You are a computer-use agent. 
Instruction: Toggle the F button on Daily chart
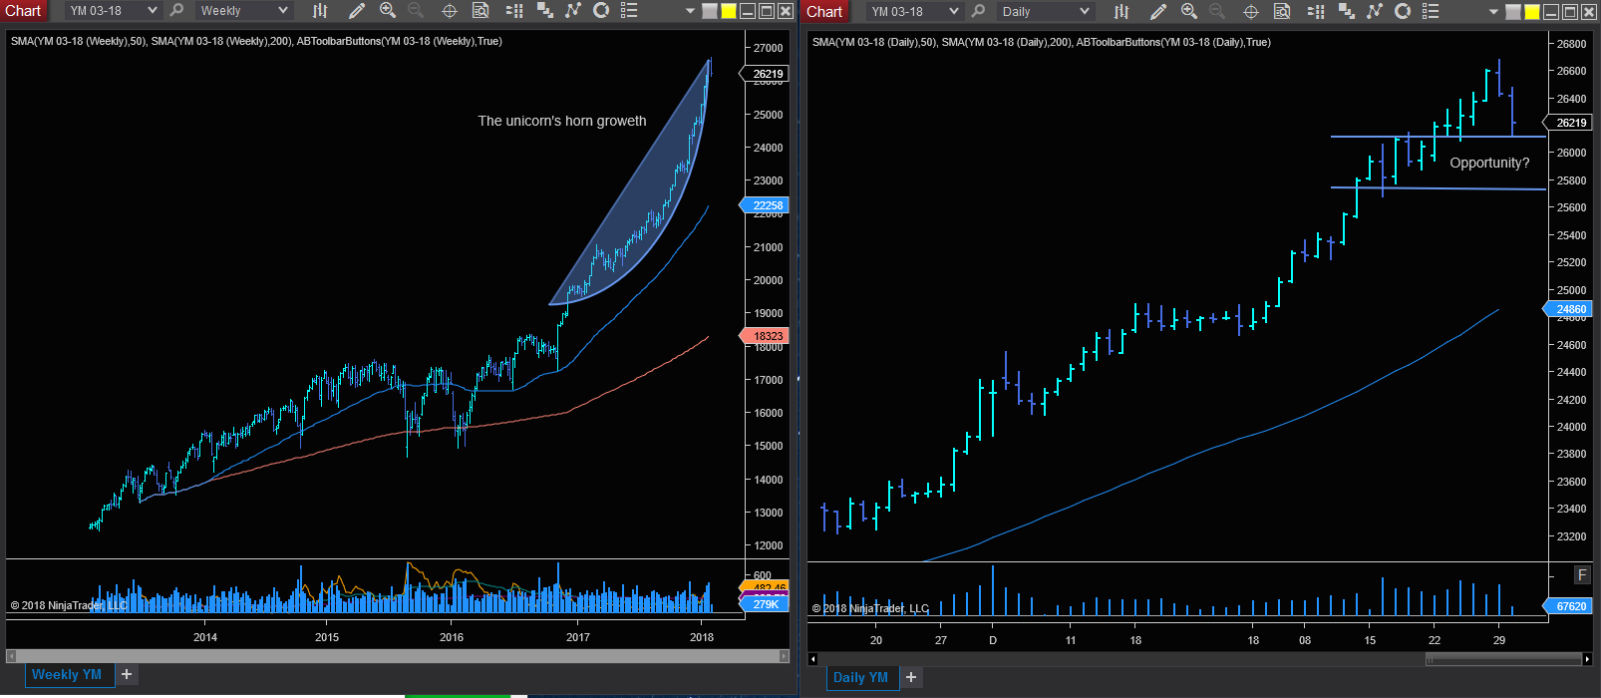[x=1581, y=575]
